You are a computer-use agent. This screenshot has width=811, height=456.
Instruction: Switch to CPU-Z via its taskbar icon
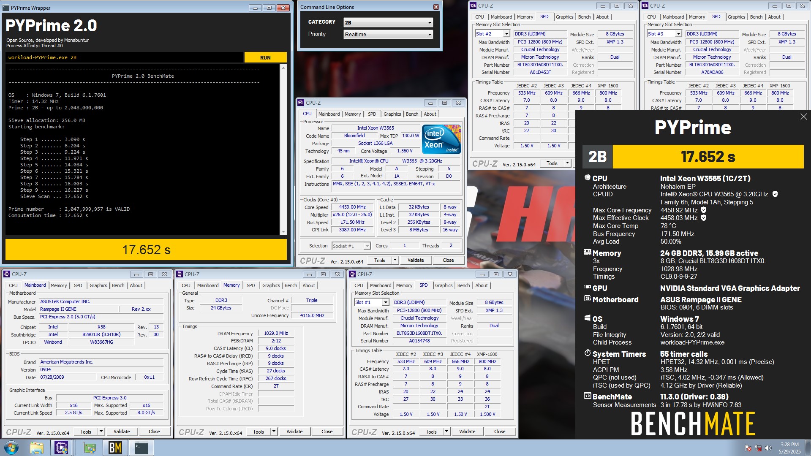(x=61, y=448)
